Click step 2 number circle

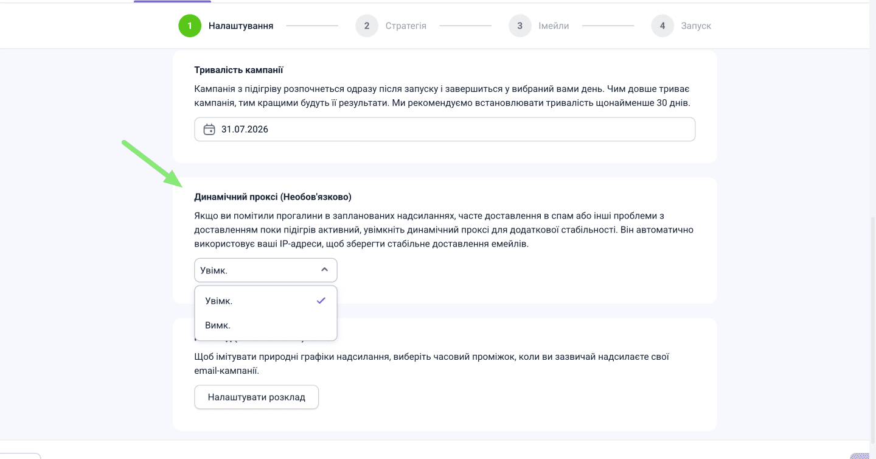(367, 26)
